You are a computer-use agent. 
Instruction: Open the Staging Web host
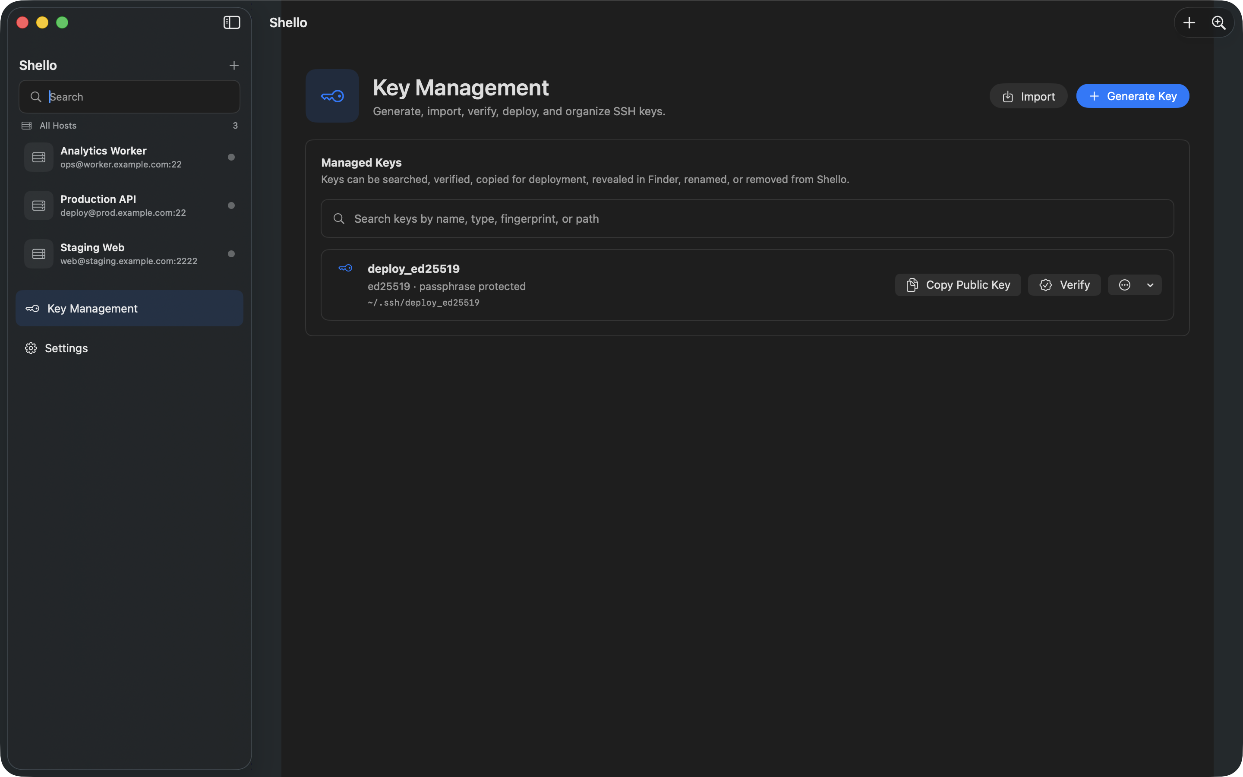coord(129,254)
